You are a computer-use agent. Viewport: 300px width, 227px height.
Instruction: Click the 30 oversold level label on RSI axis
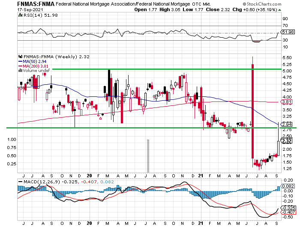[285, 40]
